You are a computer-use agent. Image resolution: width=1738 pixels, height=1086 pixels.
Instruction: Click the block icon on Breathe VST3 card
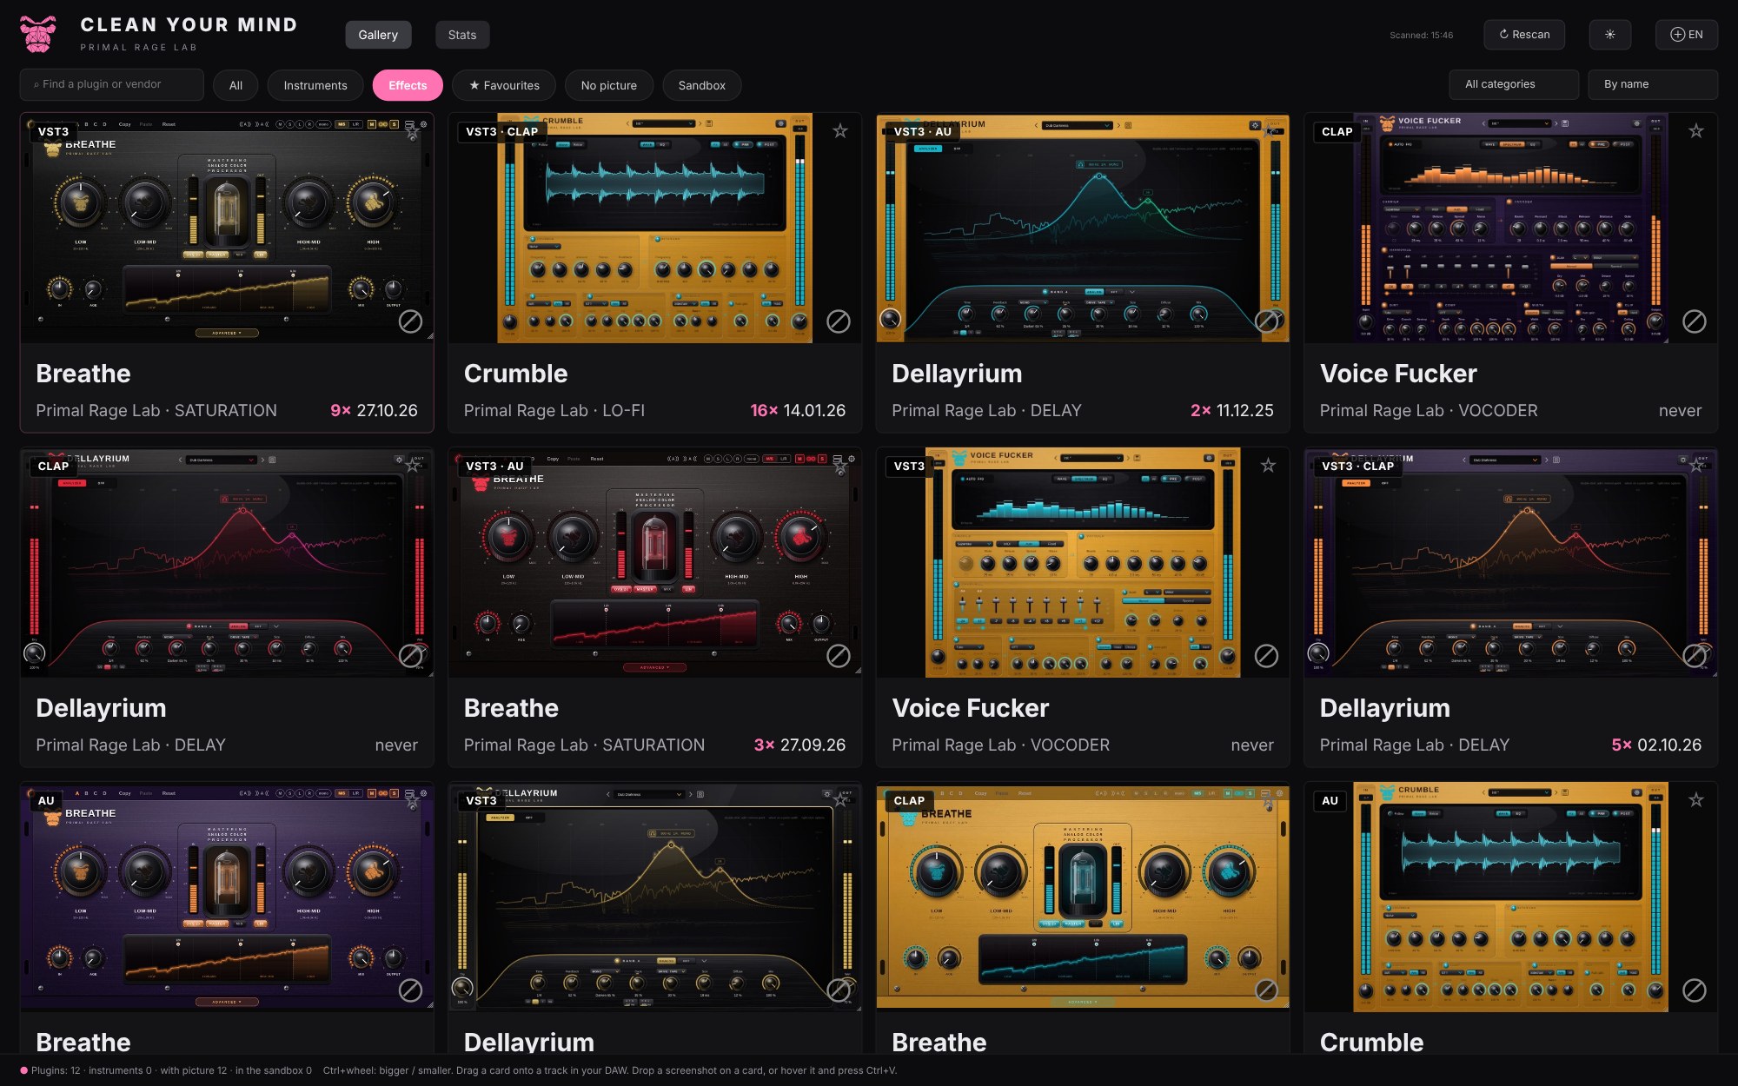410,321
